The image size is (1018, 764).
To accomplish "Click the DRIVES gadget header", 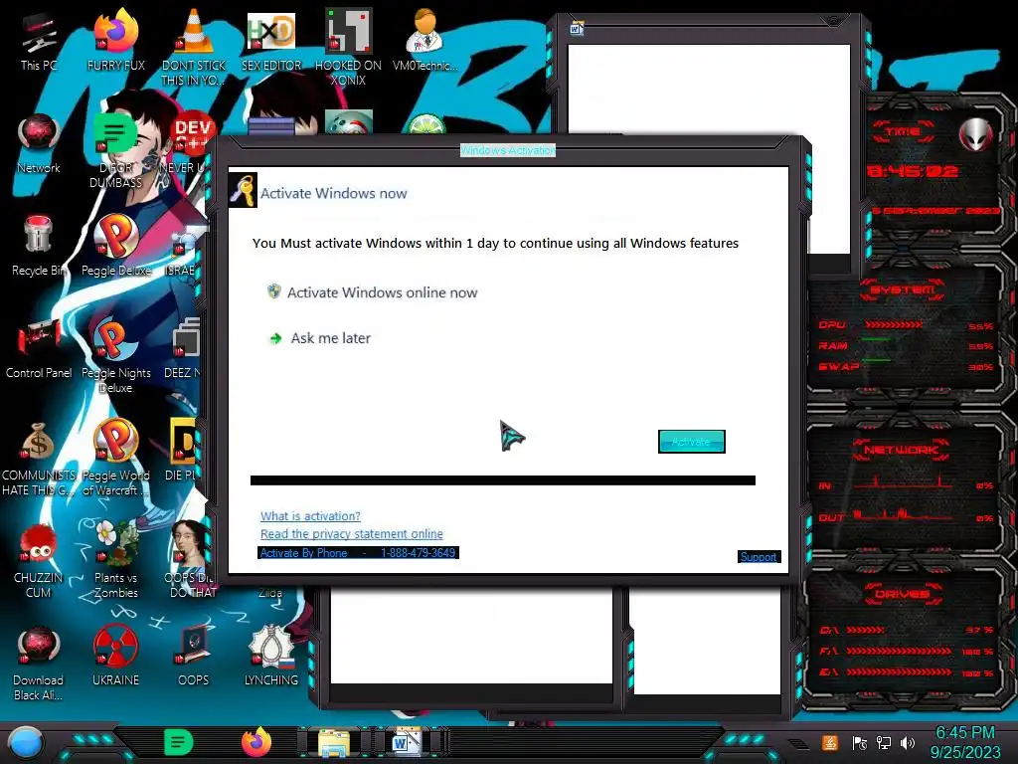I will click(x=903, y=594).
